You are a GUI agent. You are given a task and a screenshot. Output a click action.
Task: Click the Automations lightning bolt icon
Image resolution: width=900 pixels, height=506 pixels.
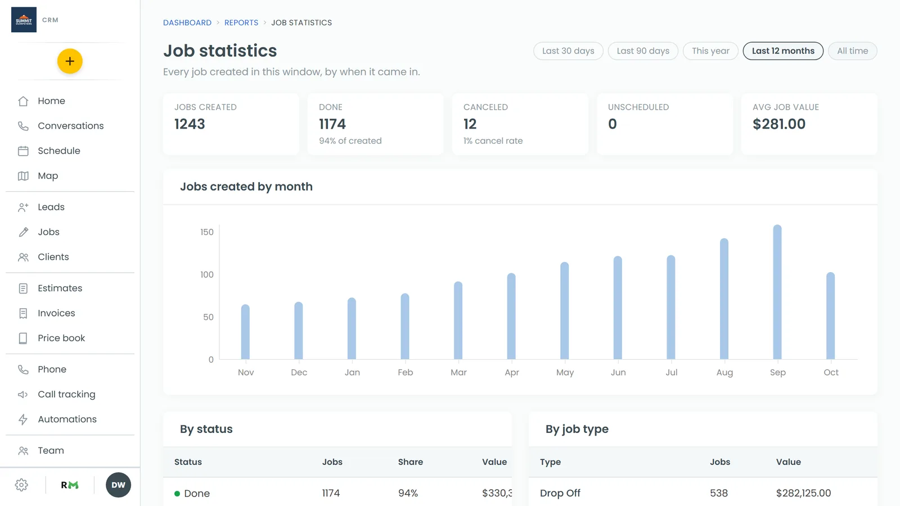coord(23,419)
